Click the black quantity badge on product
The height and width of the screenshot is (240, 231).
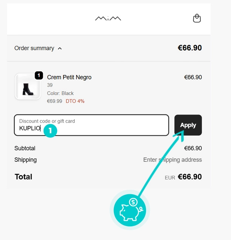(39, 75)
